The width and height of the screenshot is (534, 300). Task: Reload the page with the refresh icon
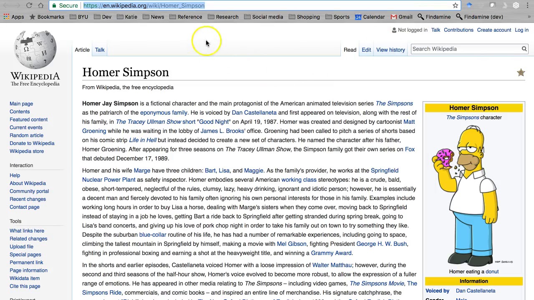[29, 5]
